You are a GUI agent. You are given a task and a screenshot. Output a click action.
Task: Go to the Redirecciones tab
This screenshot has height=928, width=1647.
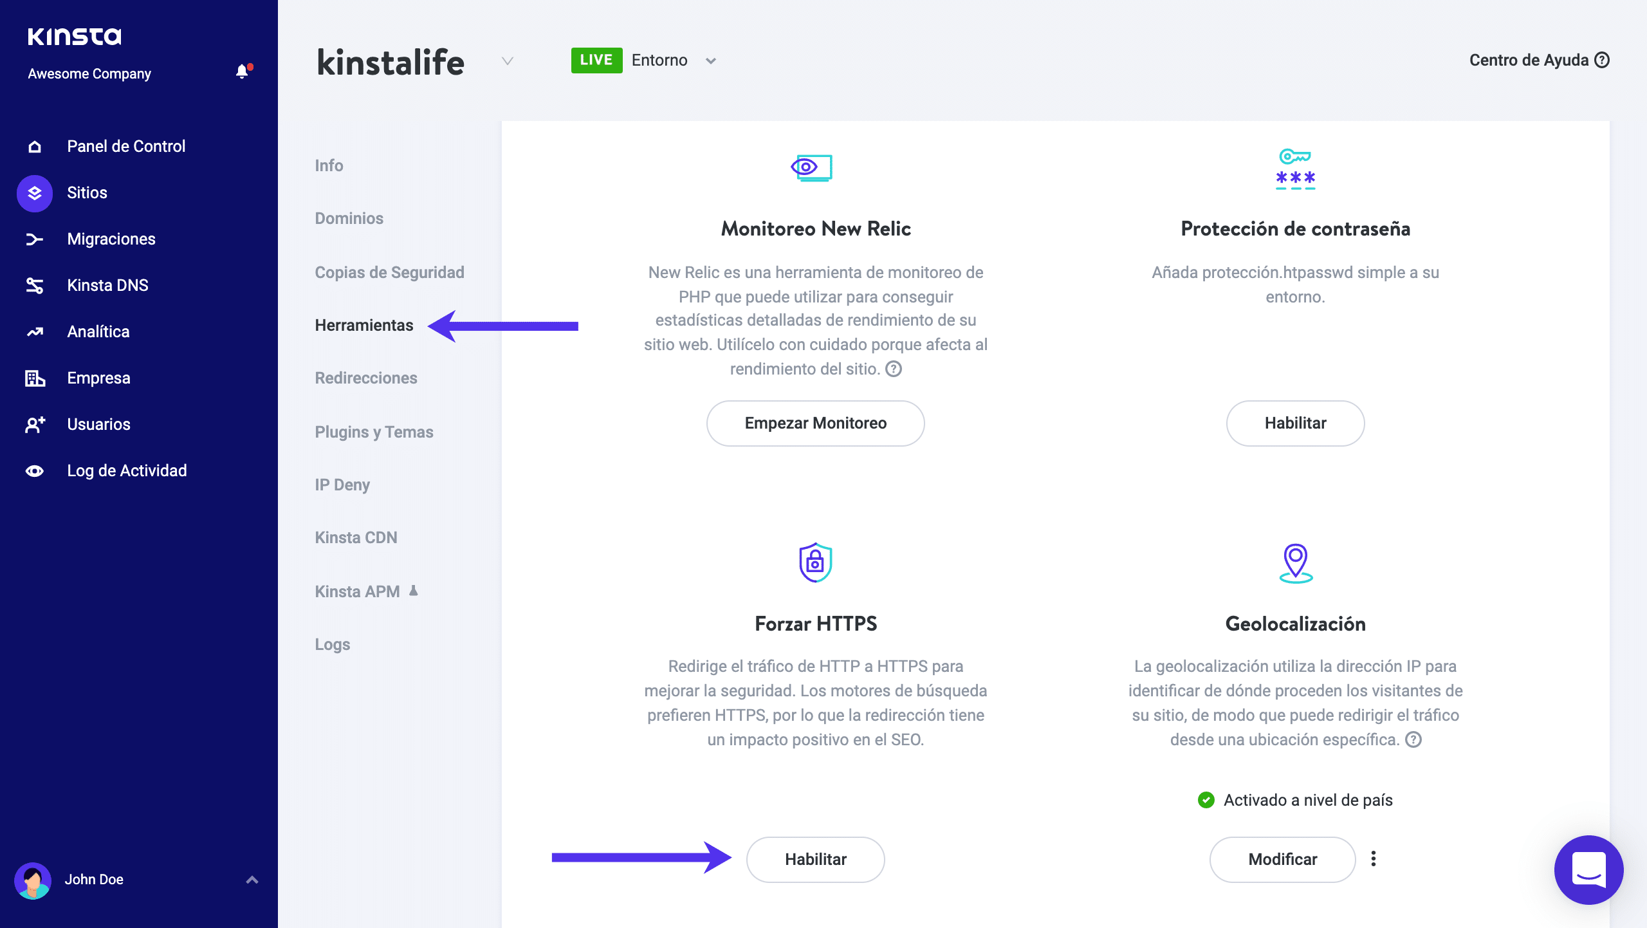click(366, 378)
